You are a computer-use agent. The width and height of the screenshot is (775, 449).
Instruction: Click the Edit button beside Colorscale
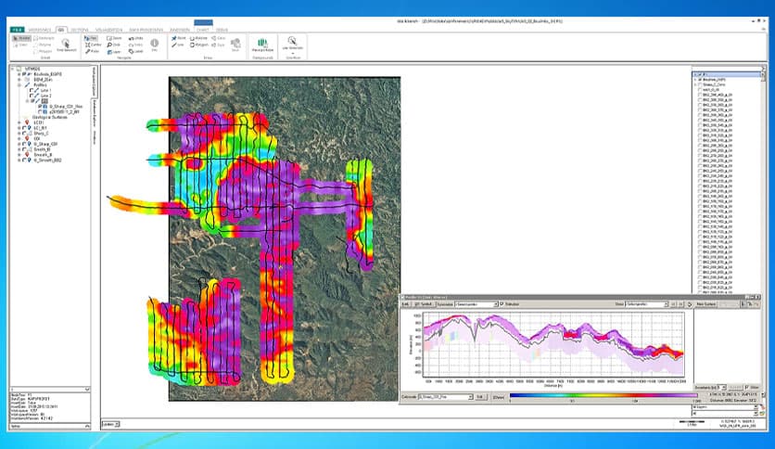(x=480, y=397)
